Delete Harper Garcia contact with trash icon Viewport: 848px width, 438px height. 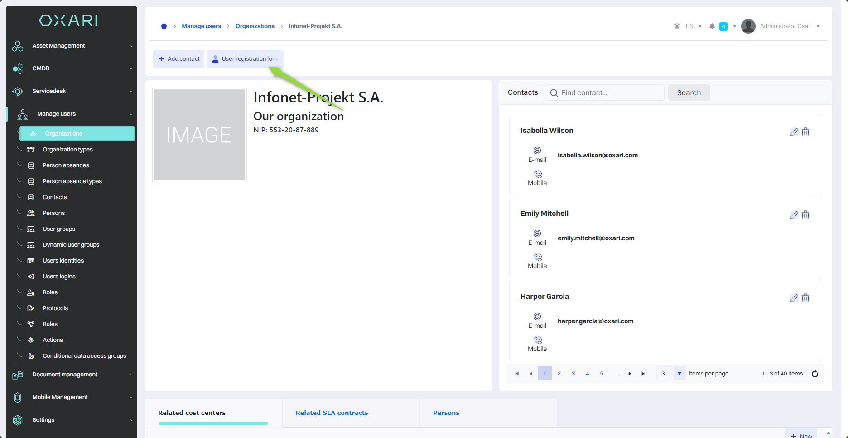(x=805, y=298)
